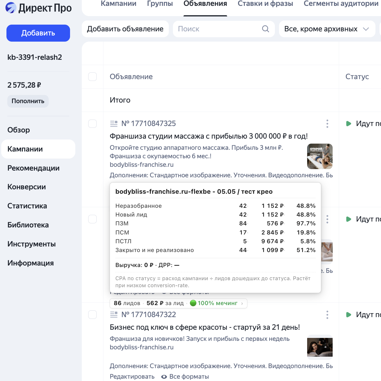Click text-ad type icon next to № 17710847325
This screenshot has width=381, height=381.
coord(114,124)
